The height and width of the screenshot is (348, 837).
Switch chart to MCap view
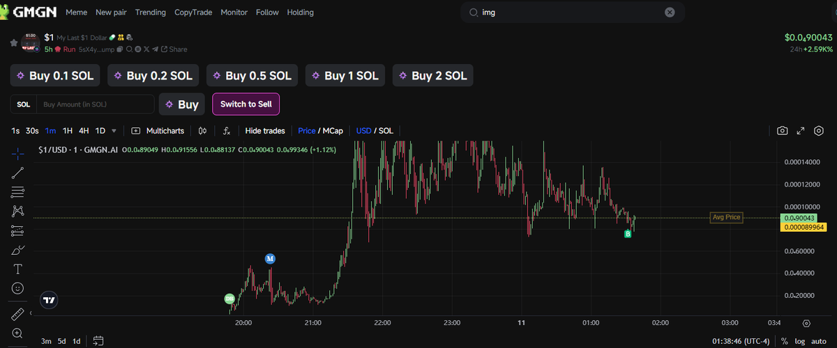pos(333,131)
